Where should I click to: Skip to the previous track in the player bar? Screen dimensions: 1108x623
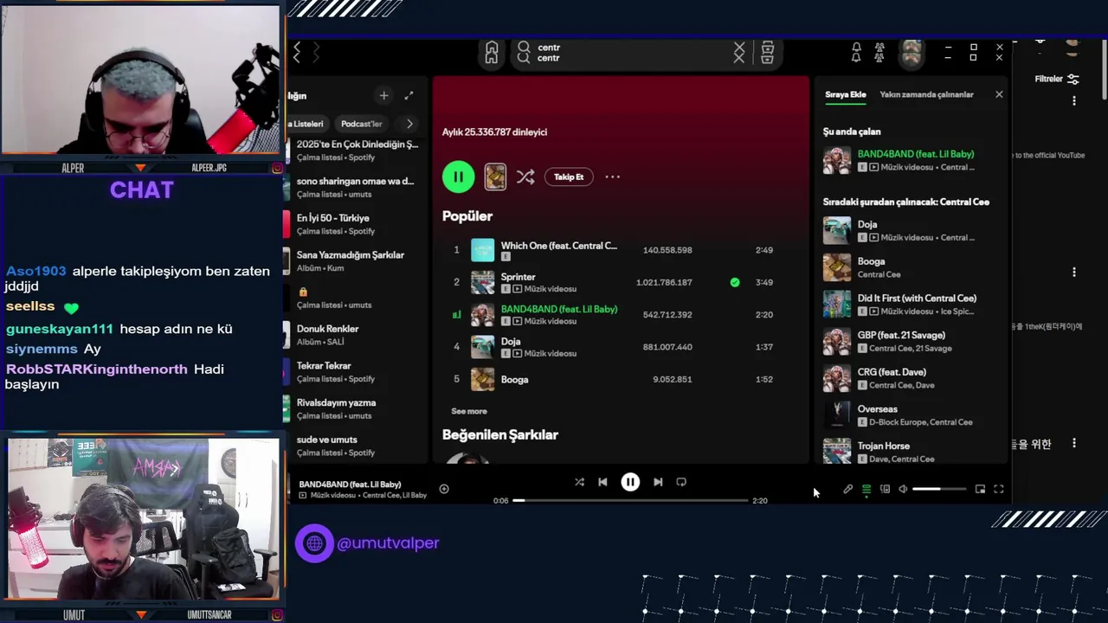[x=602, y=482]
